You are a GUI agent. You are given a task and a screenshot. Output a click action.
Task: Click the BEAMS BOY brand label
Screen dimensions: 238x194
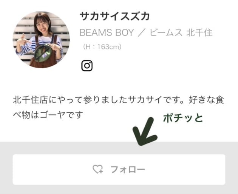point(107,32)
